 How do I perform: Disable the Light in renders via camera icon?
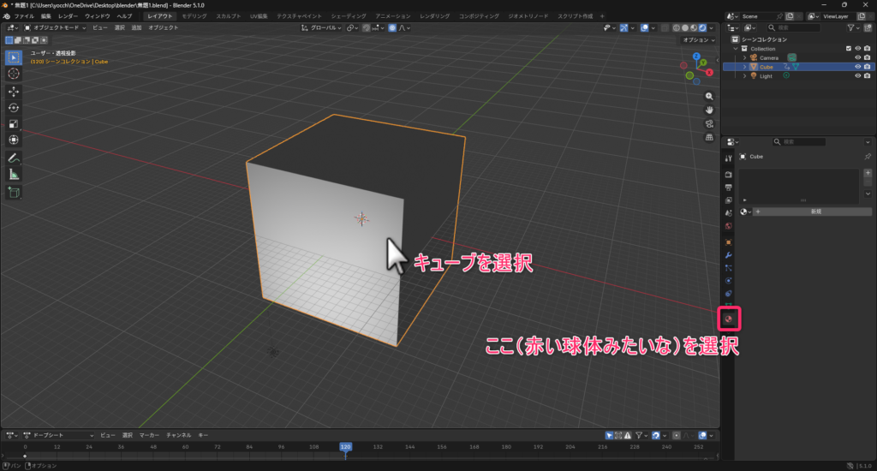tap(868, 76)
